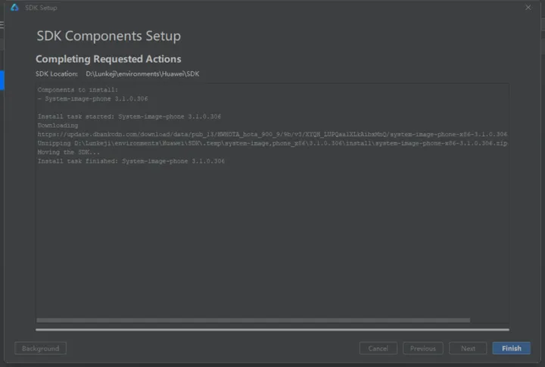Click the 'Unzipping' log line
The height and width of the screenshot is (367, 545).
[x=272, y=143]
